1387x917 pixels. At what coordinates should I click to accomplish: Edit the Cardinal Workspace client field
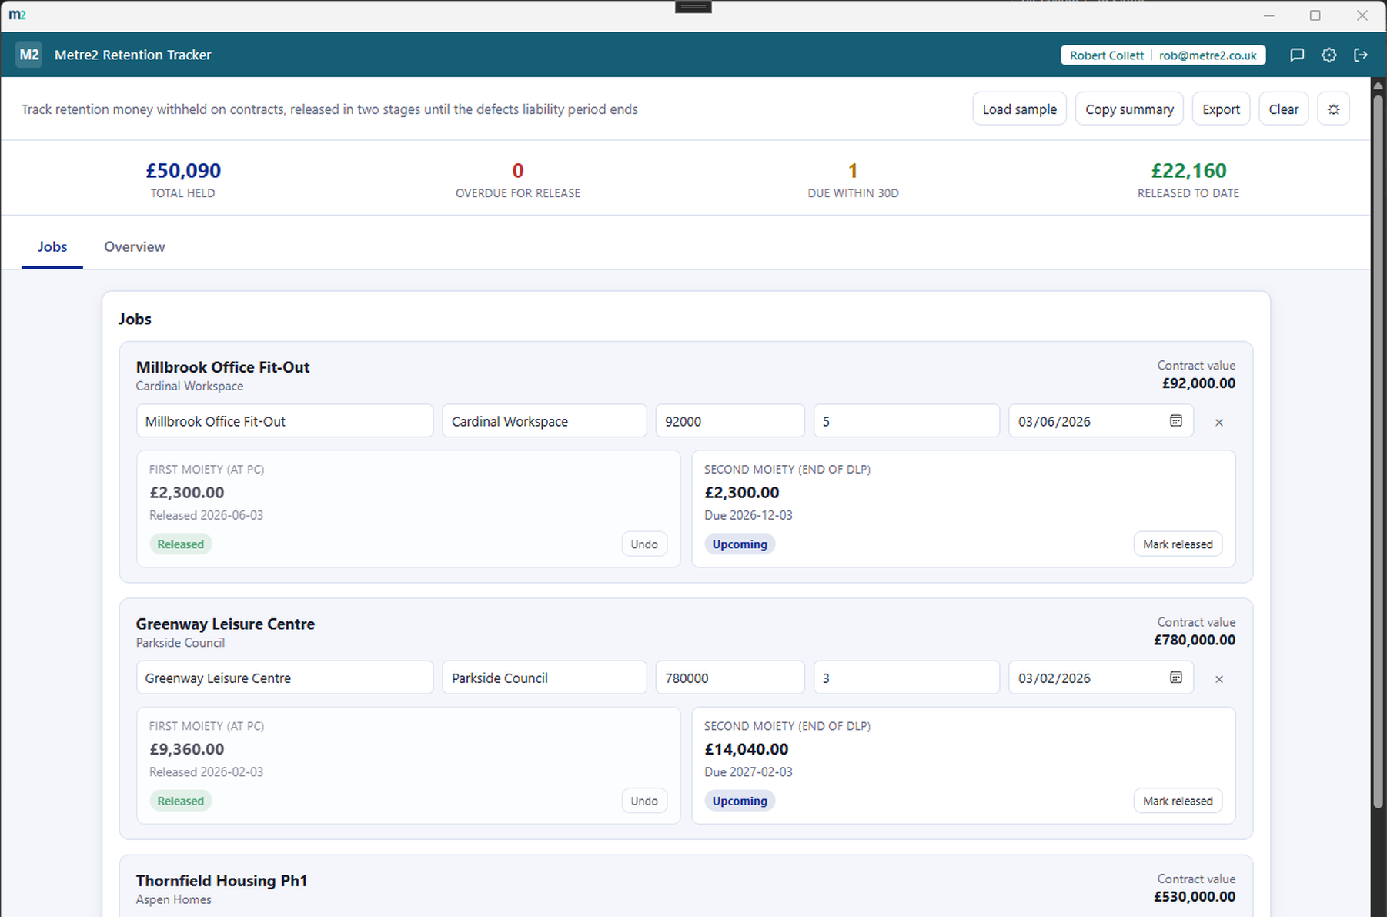coord(544,421)
